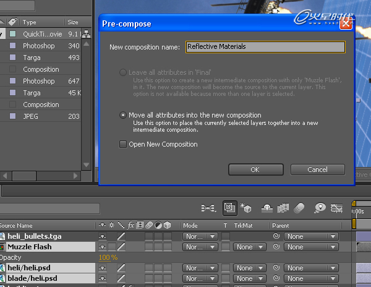Open the comp mini-flowchart icon in timeline
Screen dimensions: 371x287
click(x=208, y=208)
